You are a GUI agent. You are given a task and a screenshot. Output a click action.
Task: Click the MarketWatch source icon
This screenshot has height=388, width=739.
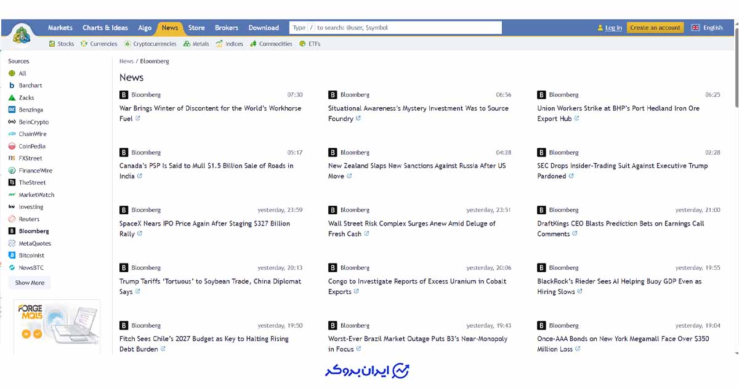(12, 195)
